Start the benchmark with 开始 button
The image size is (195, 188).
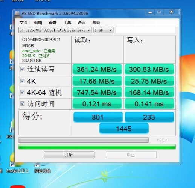point(69,155)
